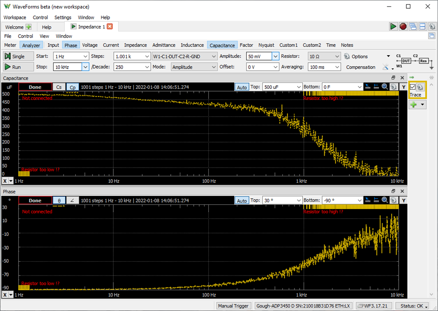Toggle the Meter view button
Viewport: 438px width, 311px height.
coord(10,45)
